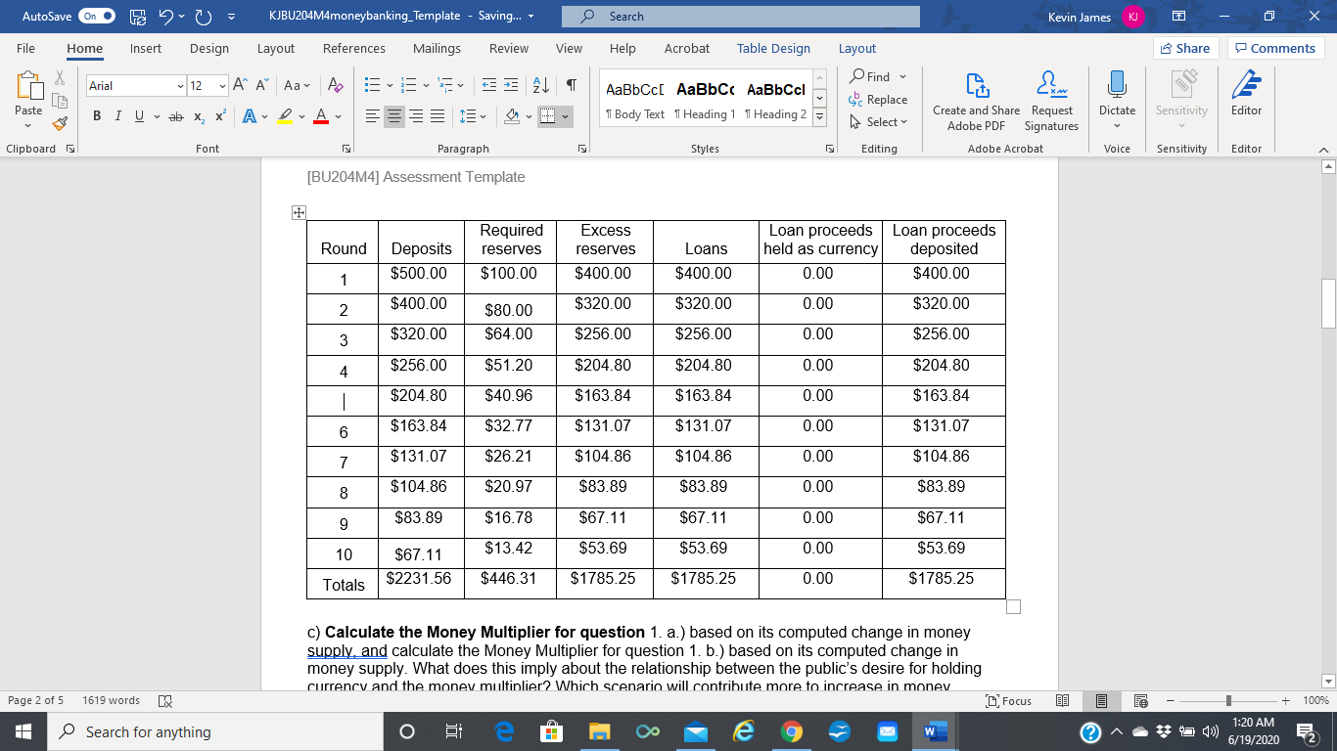
Task: Adjust the zoom slider in status bar
Action: (1227, 700)
